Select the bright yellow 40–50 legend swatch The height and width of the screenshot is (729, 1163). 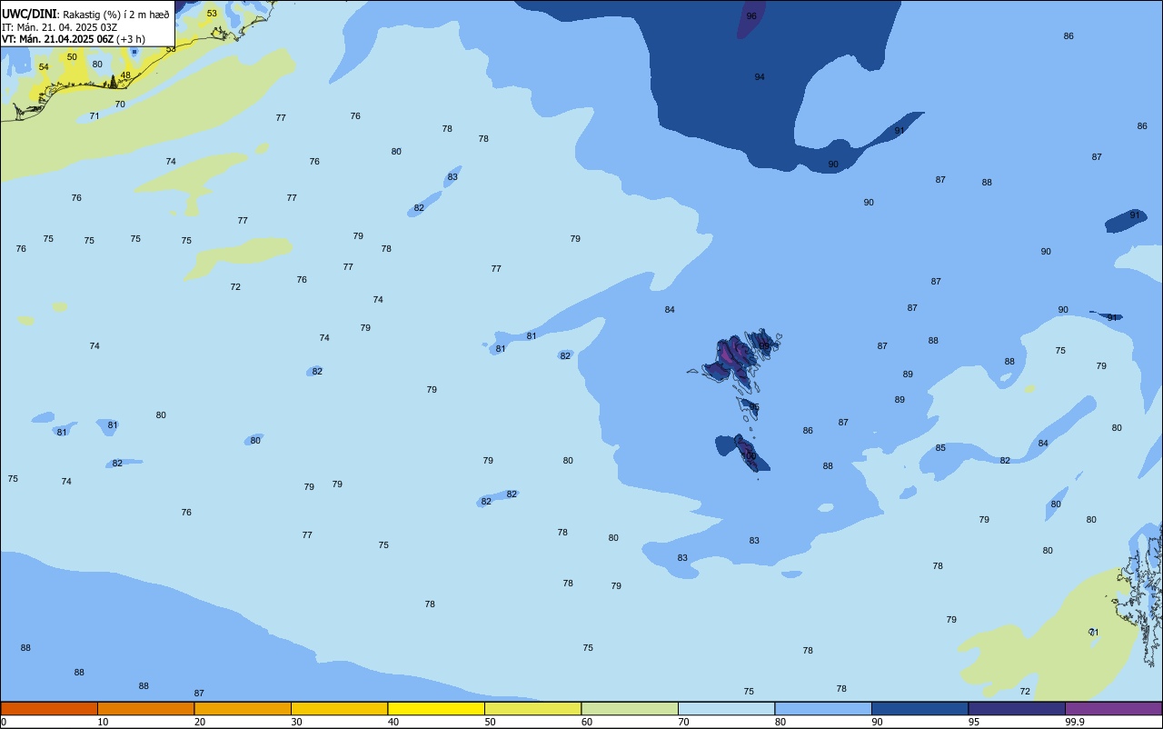[436, 708]
